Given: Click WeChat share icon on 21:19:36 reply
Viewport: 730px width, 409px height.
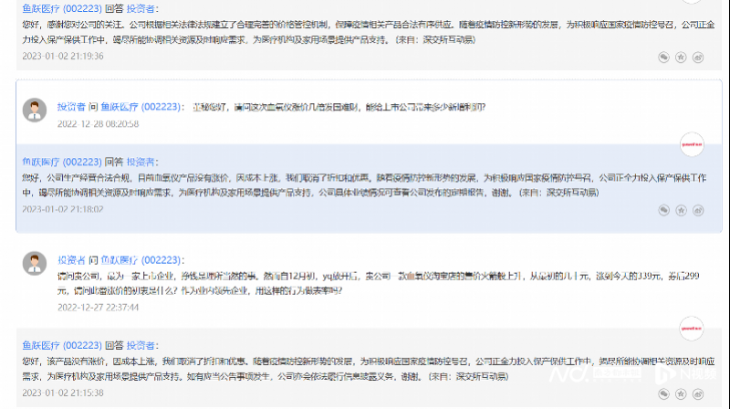Looking at the screenshot, I should click(664, 58).
